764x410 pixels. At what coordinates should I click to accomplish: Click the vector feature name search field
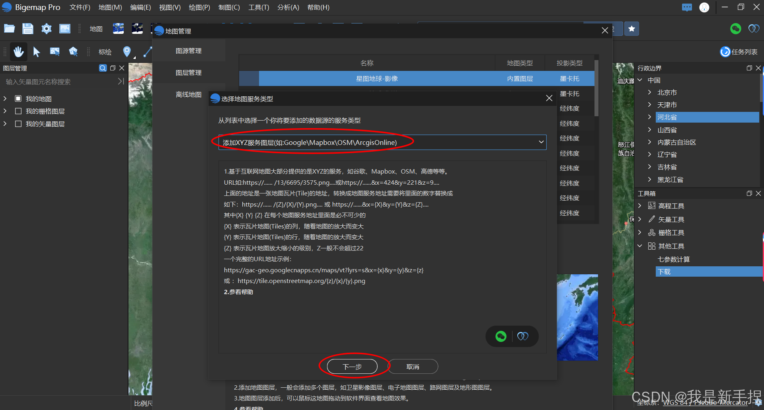[60, 82]
